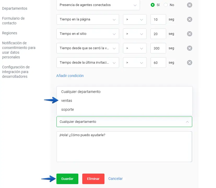Image resolution: width=216 pixels, height=188 pixels.
Task: Choose 'soporte' department option
Action: click(67, 109)
